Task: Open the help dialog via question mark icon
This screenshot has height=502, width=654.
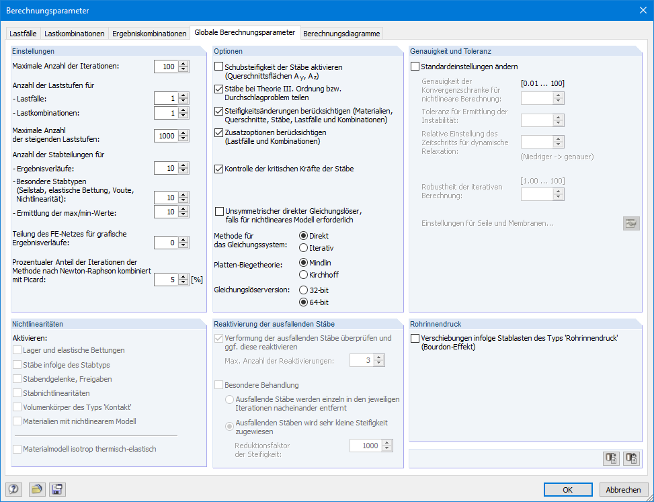Action: pyautogui.click(x=13, y=489)
